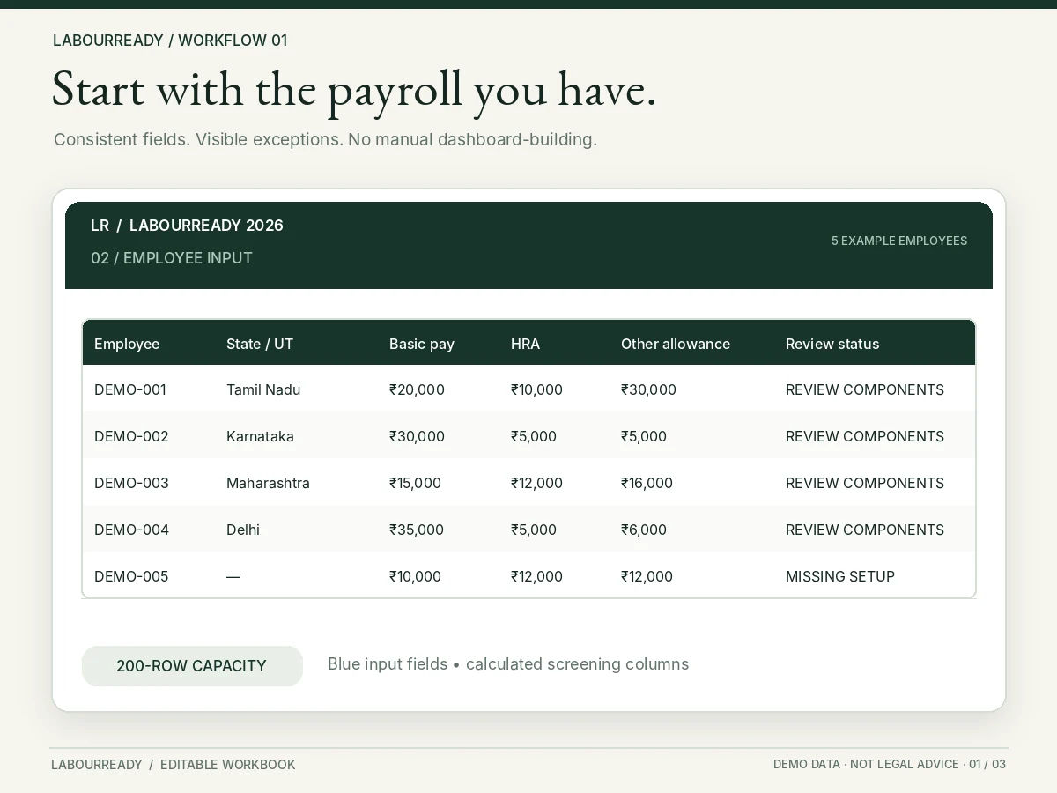Select the ₹35,000 basic pay cell
The height and width of the screenshot is (793, 1057).
(x=417, y=530)
